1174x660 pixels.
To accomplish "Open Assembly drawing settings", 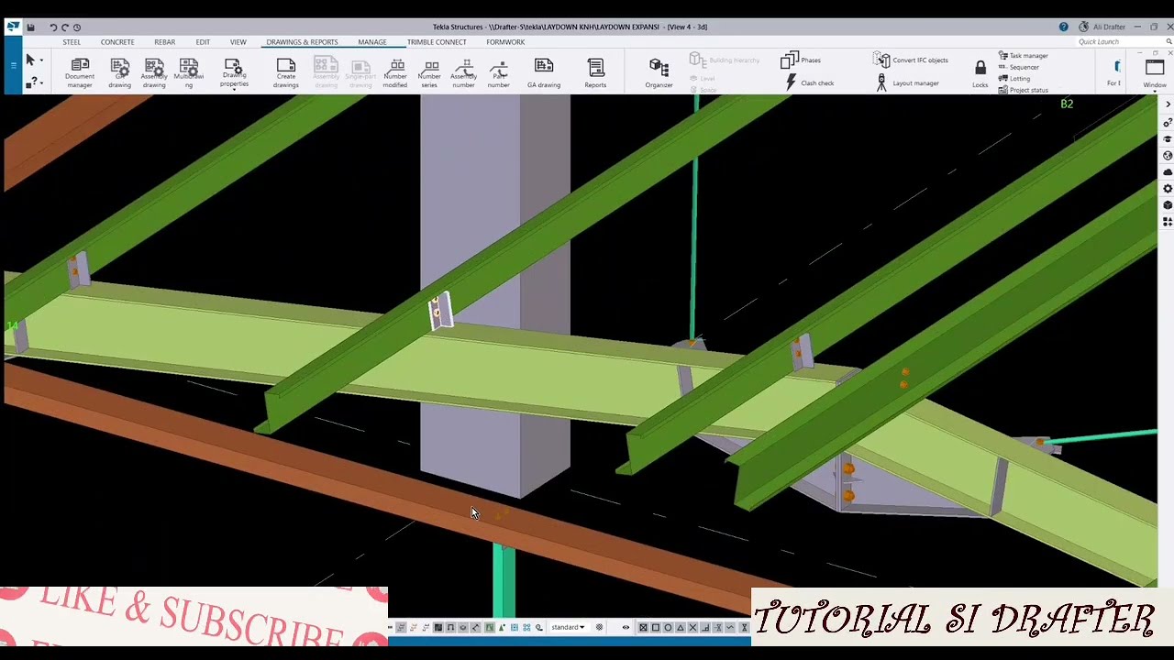I will click(154, 73).
